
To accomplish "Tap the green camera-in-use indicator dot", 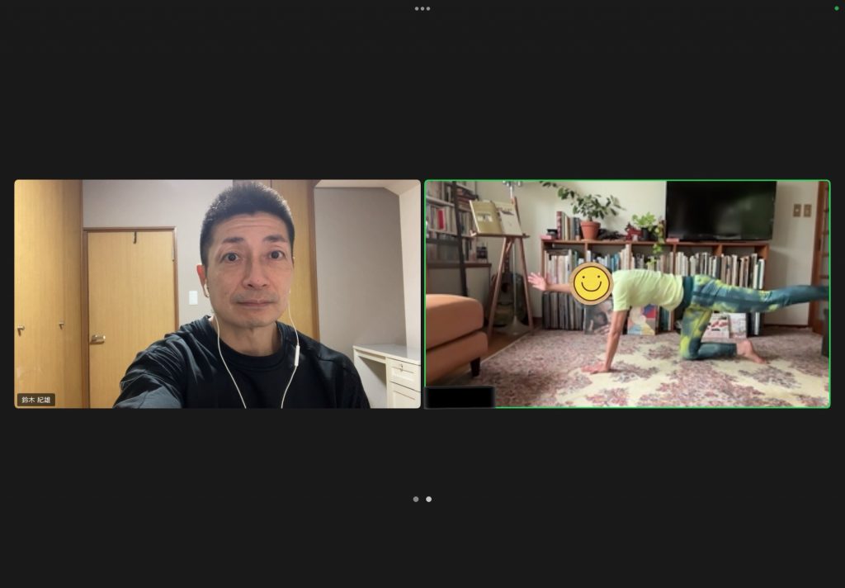I will (837, 8).
